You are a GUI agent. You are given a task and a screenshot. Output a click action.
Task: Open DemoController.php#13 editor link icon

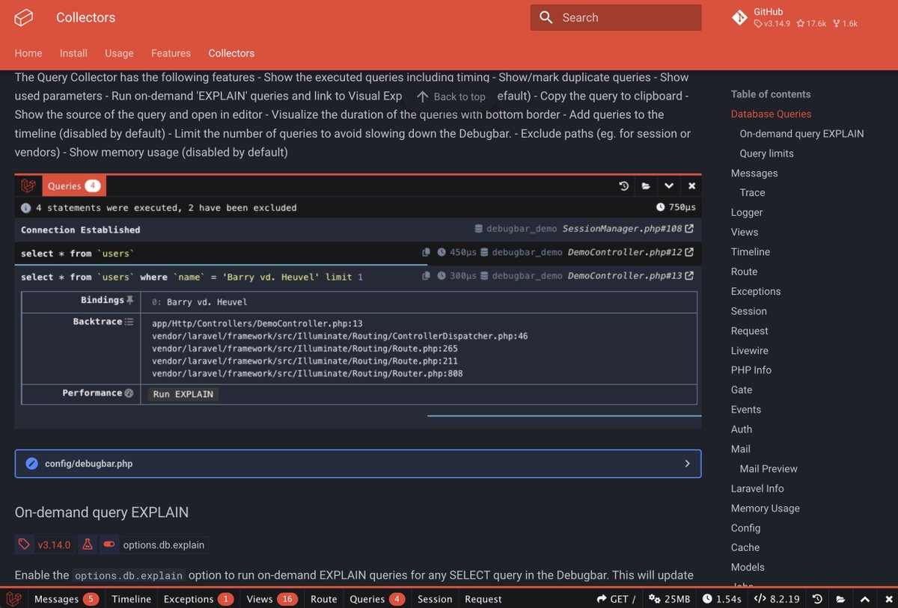(689, 276)
